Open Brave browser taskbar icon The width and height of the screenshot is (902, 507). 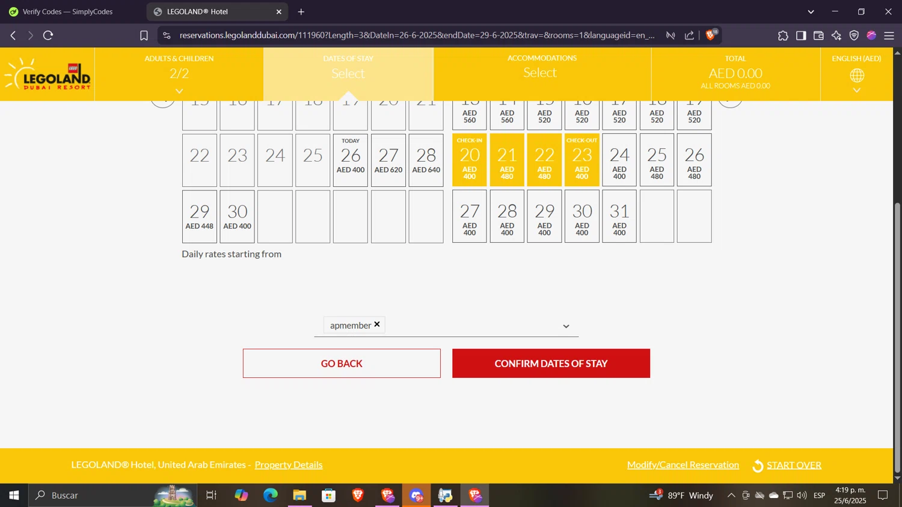tap(358, 495)
